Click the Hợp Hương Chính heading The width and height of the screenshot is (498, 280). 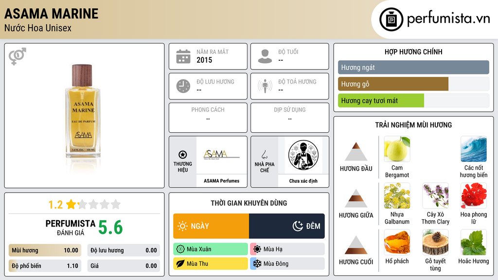(413, 52)
